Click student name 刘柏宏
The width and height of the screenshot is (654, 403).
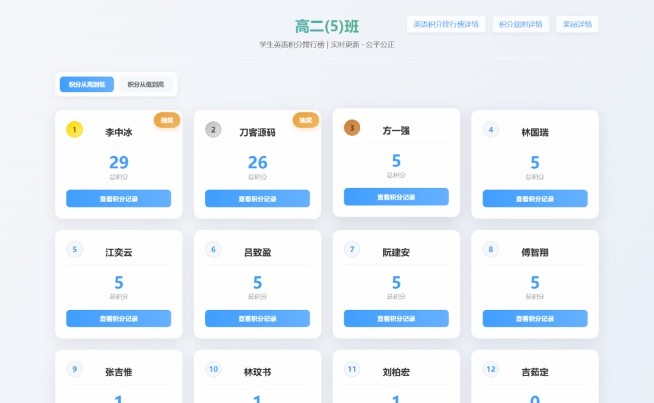pos(396,372)
